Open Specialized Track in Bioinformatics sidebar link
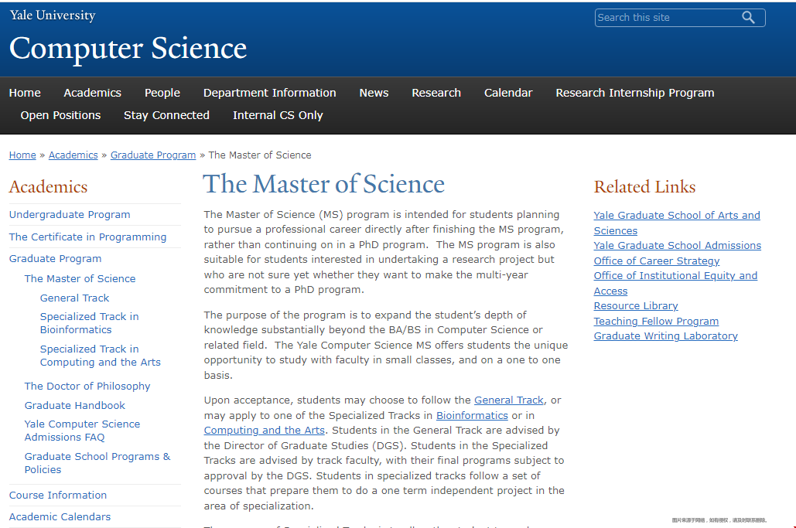The height and width of the screenshot is (528, 796). (x=89, y=323)
